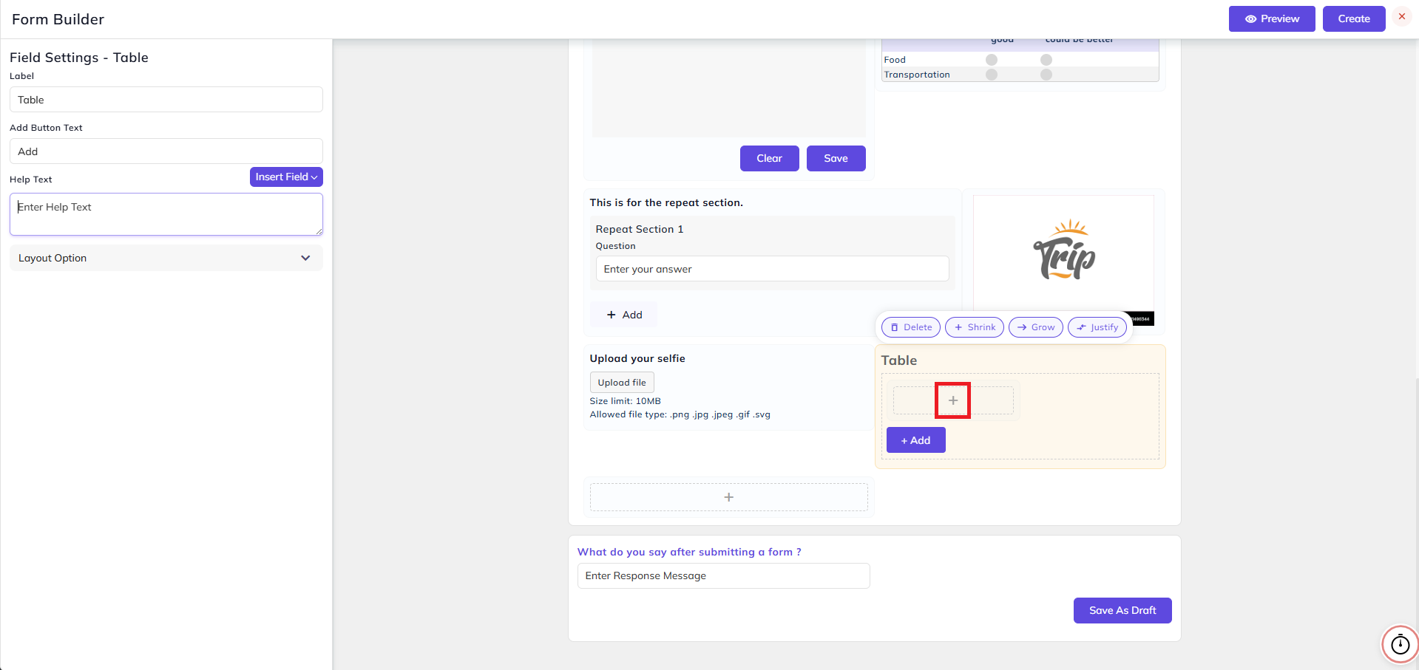Select the second radio button for Transportation
Image resolution: width=1419 pixels, height=670 pixels.
pyautogui.click(x=1046, y=75)
